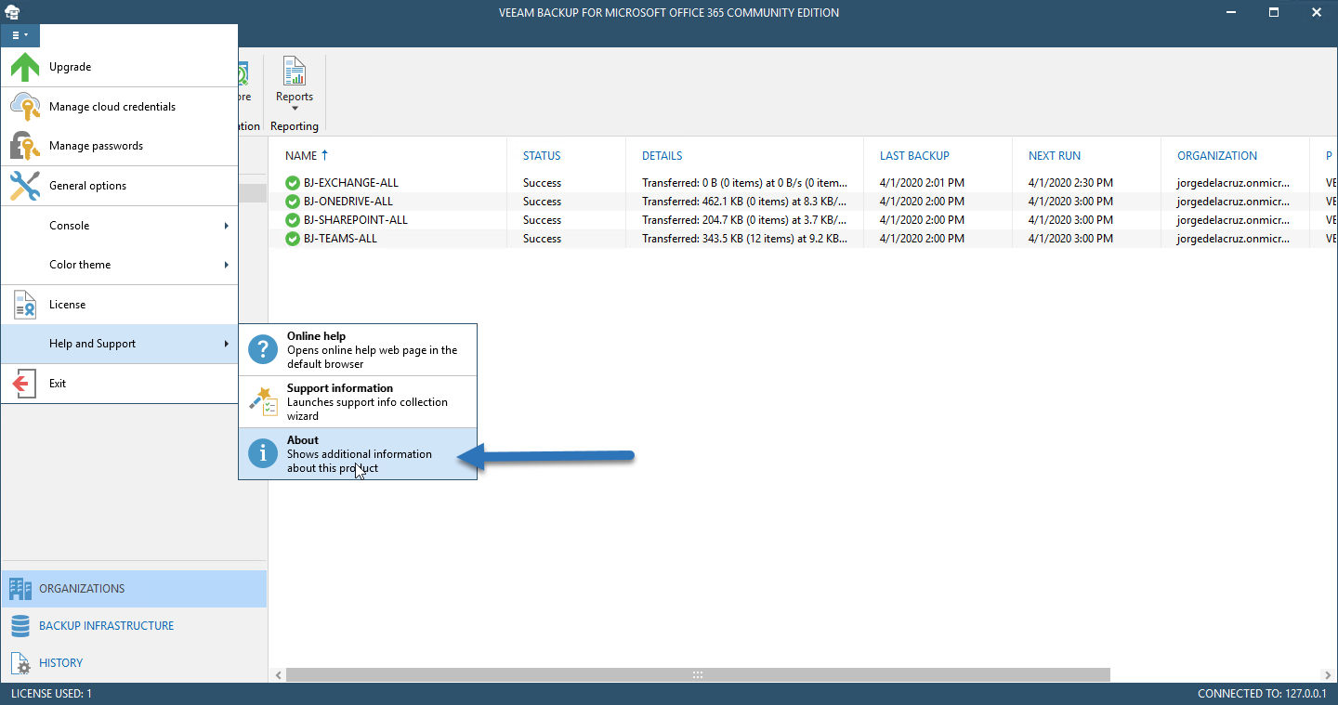Click the red Exit arrow icon
1338x705 pixels.
tap(25, 384)
